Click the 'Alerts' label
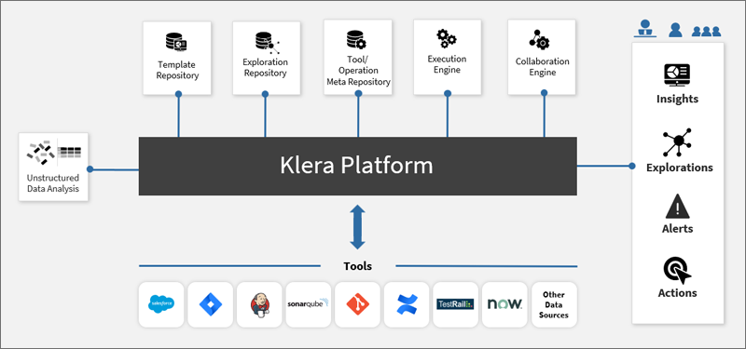The width and height of the screenshot is (746, 349). 678,229
